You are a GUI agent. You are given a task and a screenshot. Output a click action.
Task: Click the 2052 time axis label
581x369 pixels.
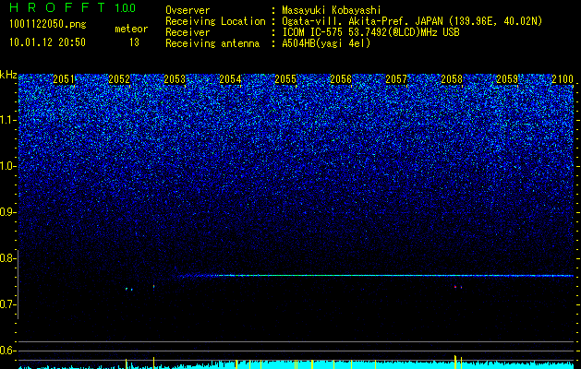pyautogui.click(x=119, y=79)
